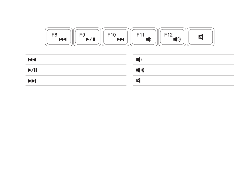Click the F11 label on the key

(140, 35)
